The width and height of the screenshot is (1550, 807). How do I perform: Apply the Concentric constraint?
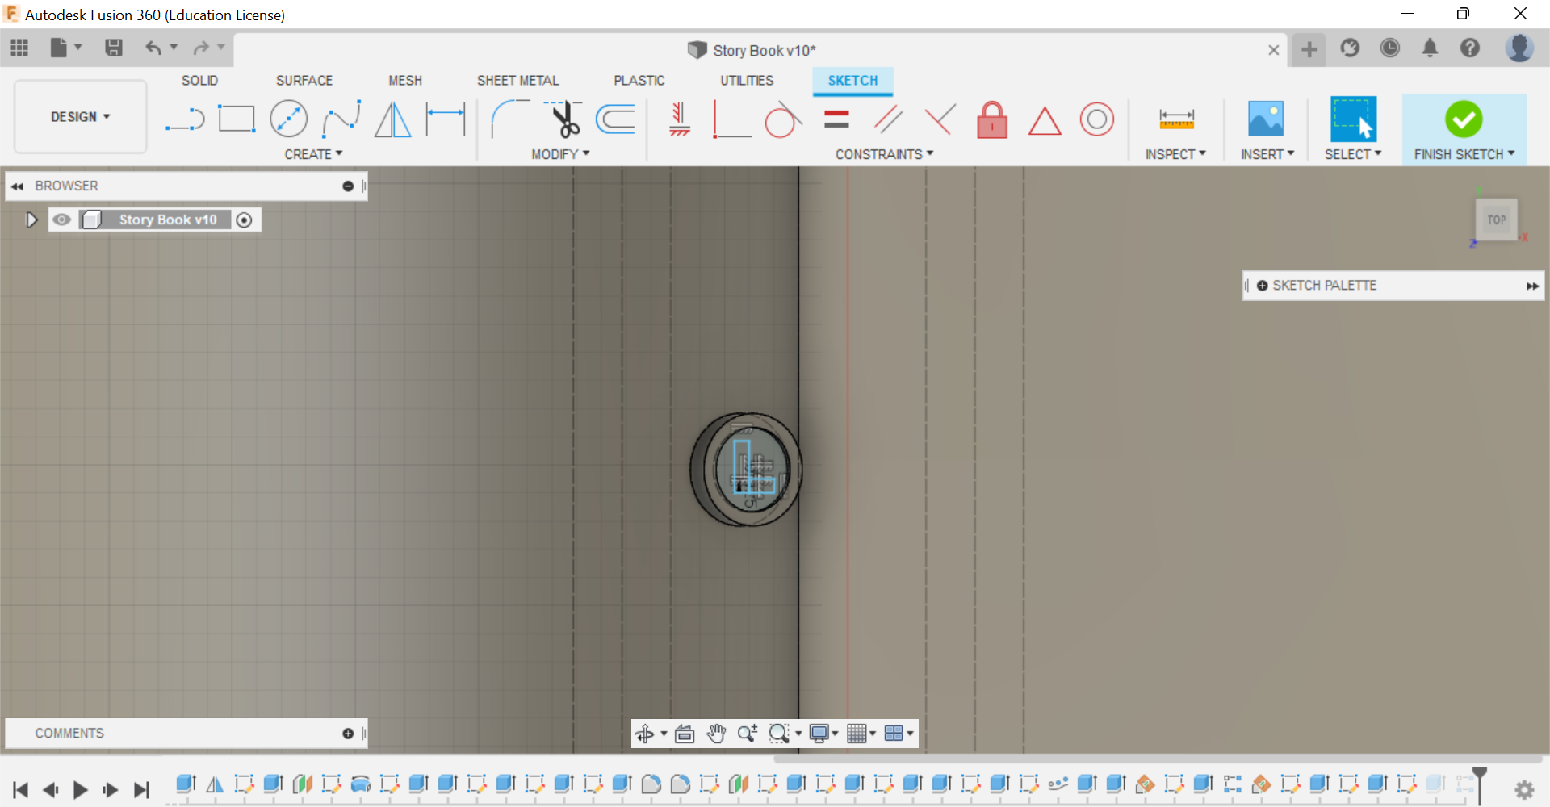tap(1097, 119)
